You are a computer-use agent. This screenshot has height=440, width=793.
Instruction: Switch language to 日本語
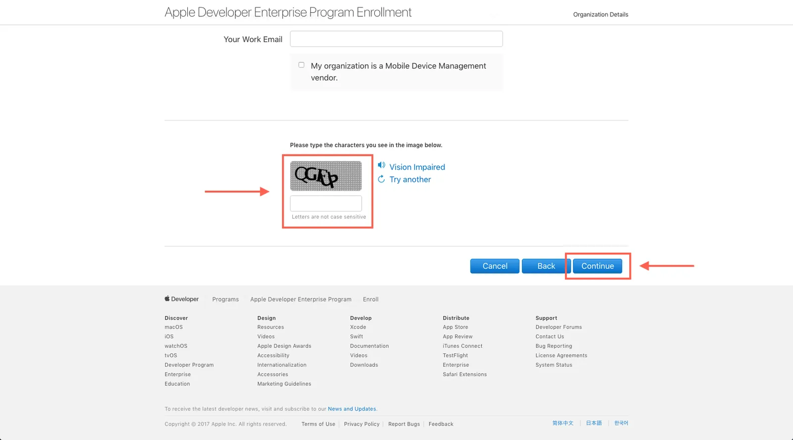pyautogui.click(x=594, y=423)
